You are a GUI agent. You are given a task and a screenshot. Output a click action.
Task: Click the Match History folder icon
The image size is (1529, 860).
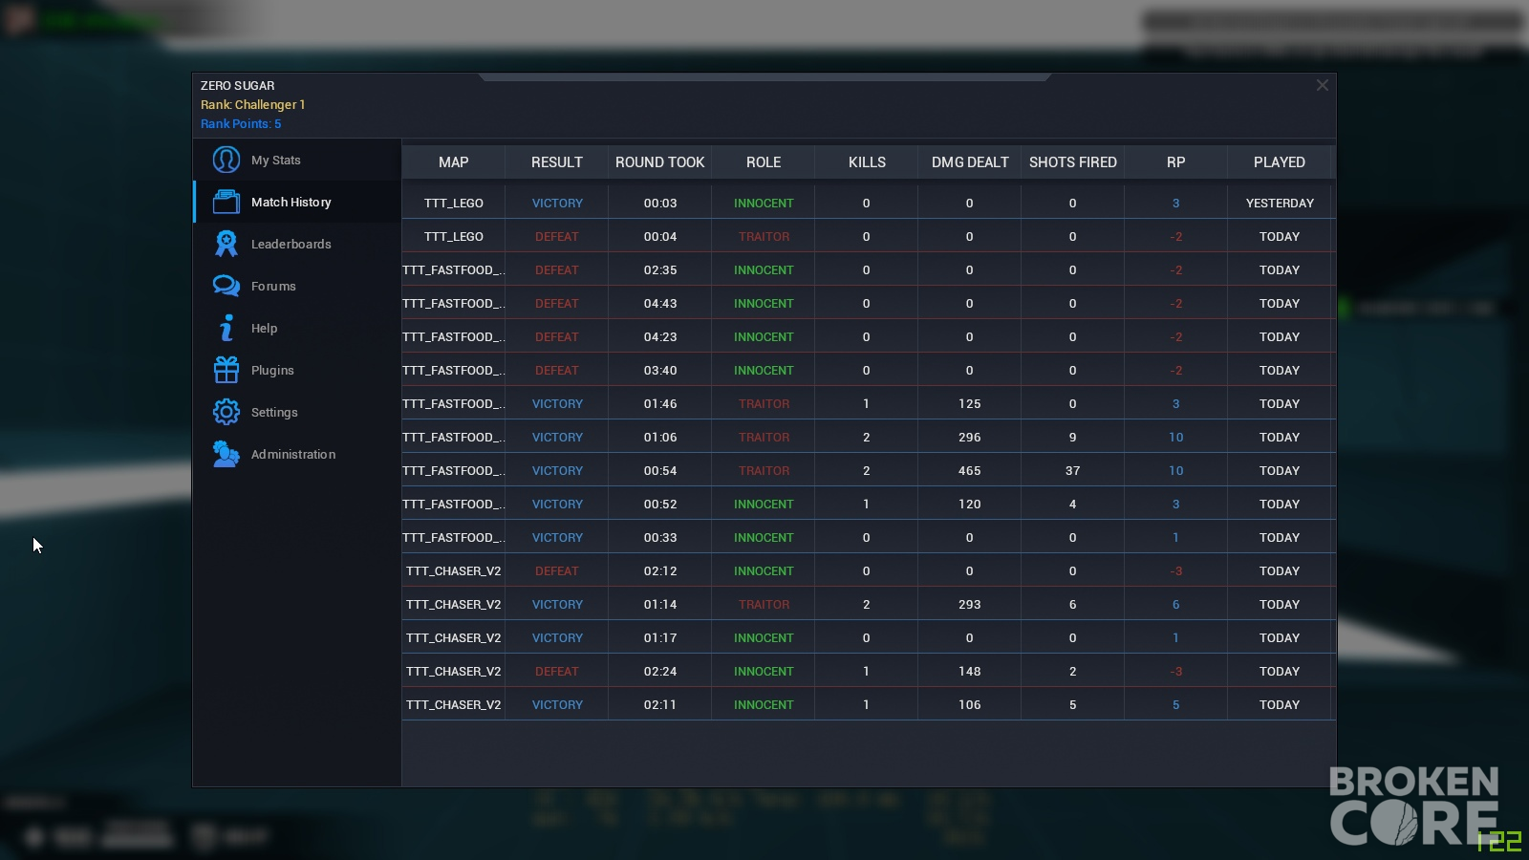pos(226,202)
